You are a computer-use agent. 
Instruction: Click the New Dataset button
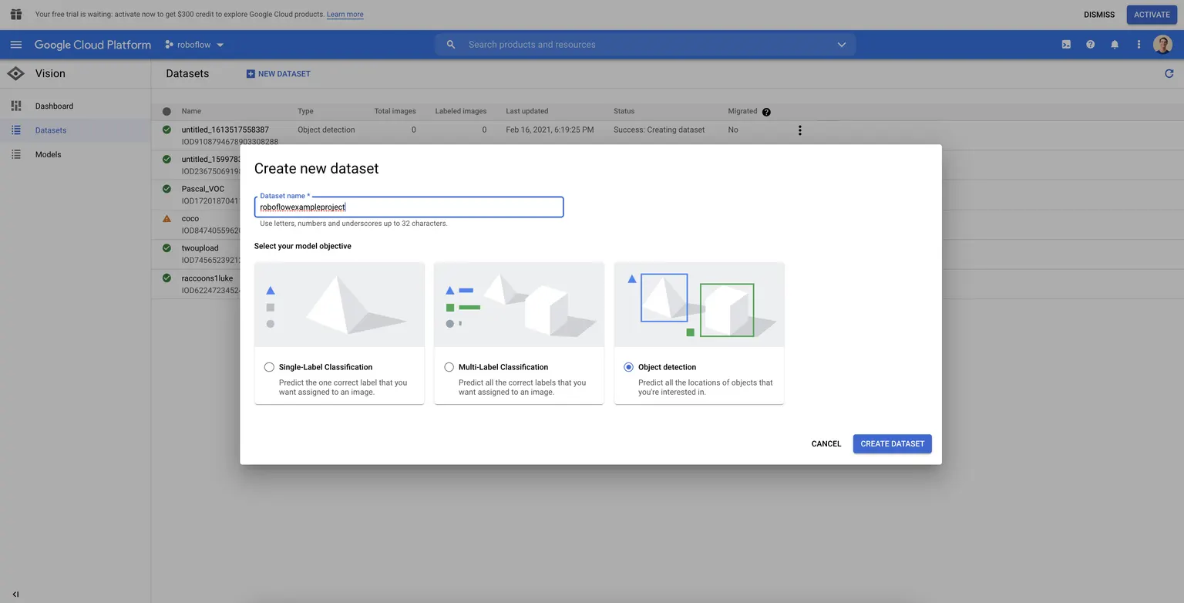(278, 74)
